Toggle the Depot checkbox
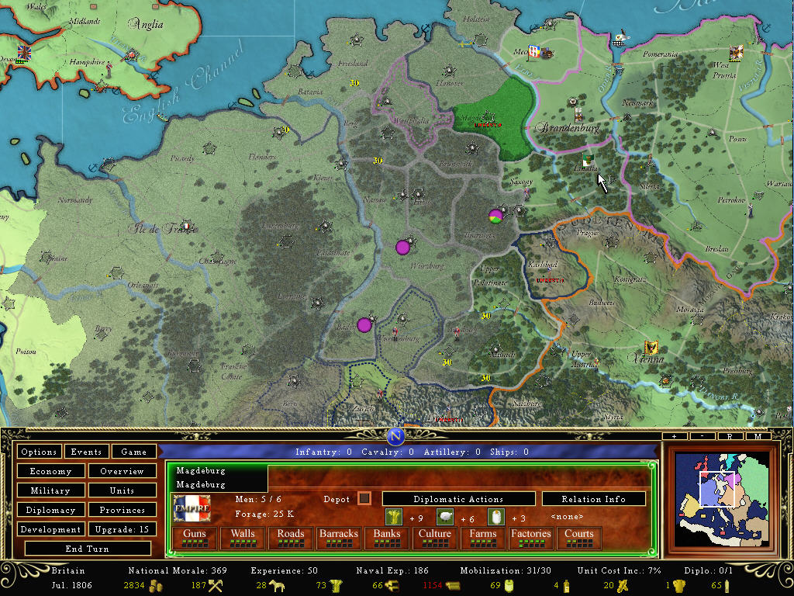 [364, 499]
